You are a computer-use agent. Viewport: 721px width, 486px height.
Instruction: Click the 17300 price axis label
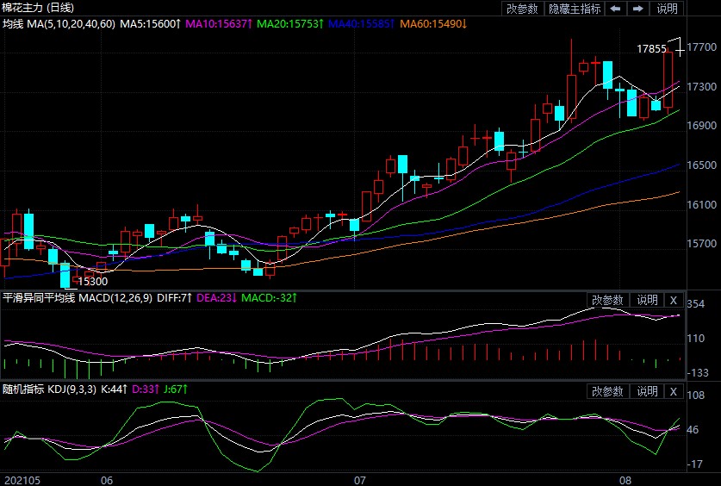tap(702, 86)
